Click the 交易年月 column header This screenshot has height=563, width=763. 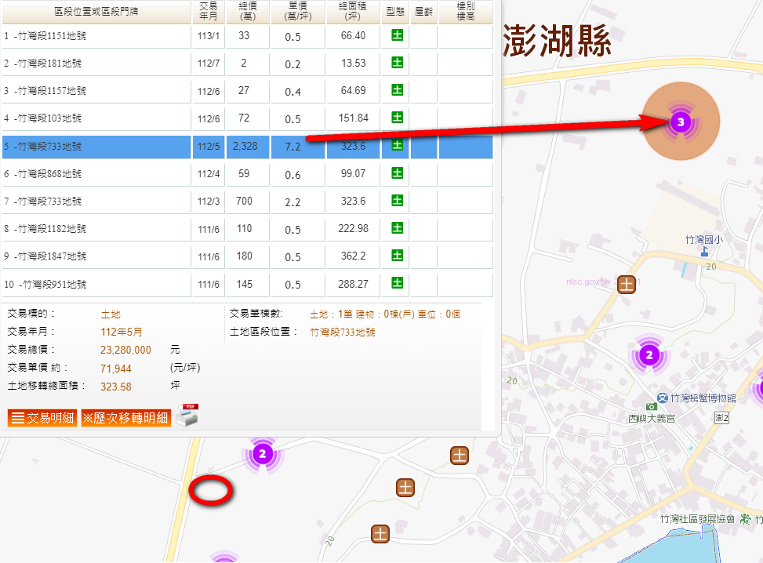209,11
